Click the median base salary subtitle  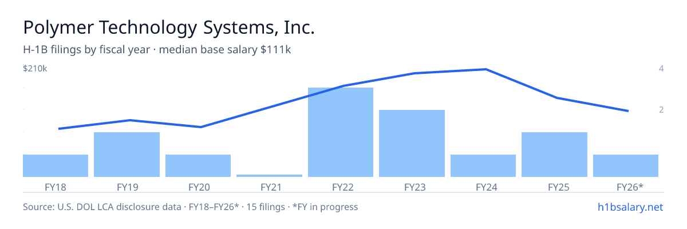tap(157, 50)
